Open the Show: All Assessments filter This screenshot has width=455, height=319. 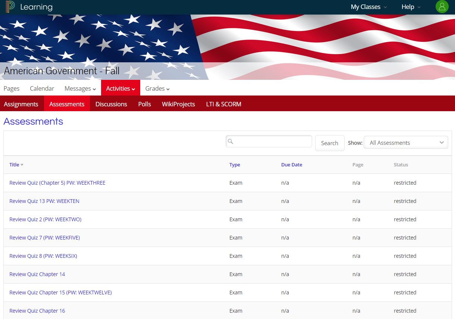[x=406, y=143]
